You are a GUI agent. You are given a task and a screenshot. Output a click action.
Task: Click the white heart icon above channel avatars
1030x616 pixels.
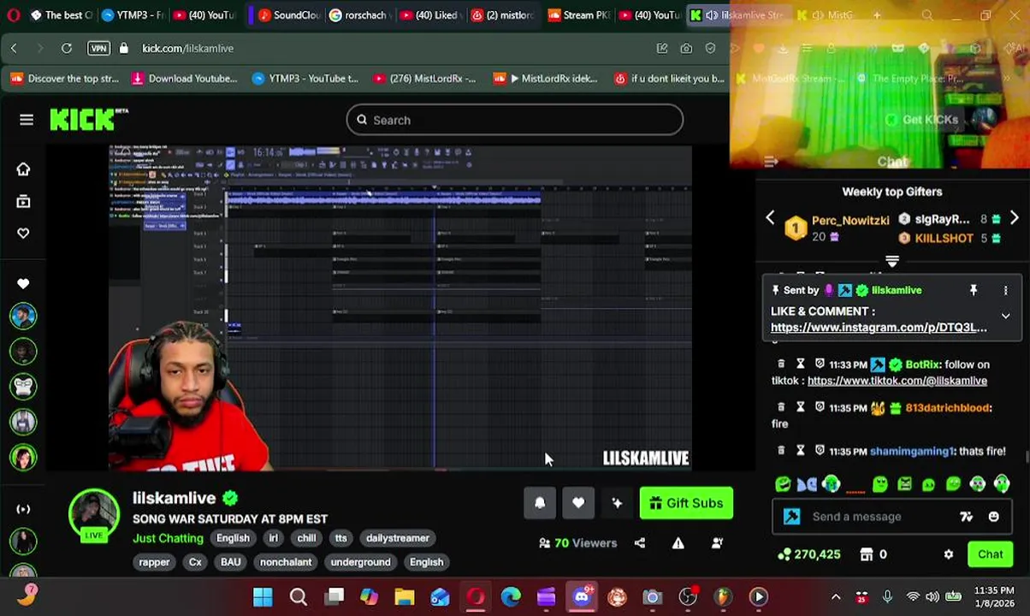coord(23,283)
